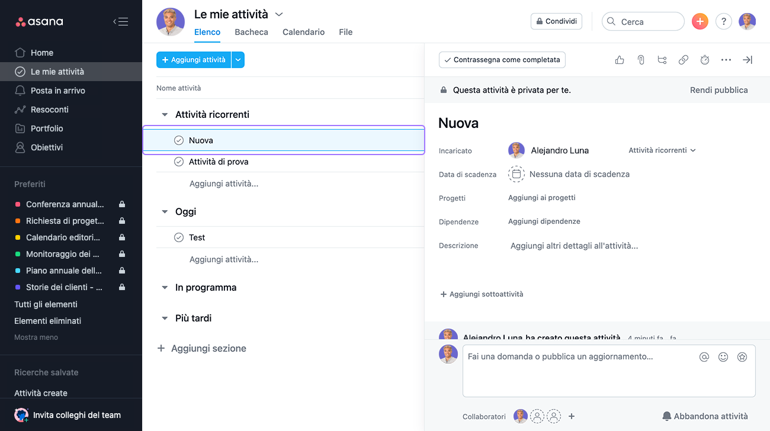The width and height of the screenshot is (770, 431).
Task: Collapse the Oggi section
Action: [165, 211]
